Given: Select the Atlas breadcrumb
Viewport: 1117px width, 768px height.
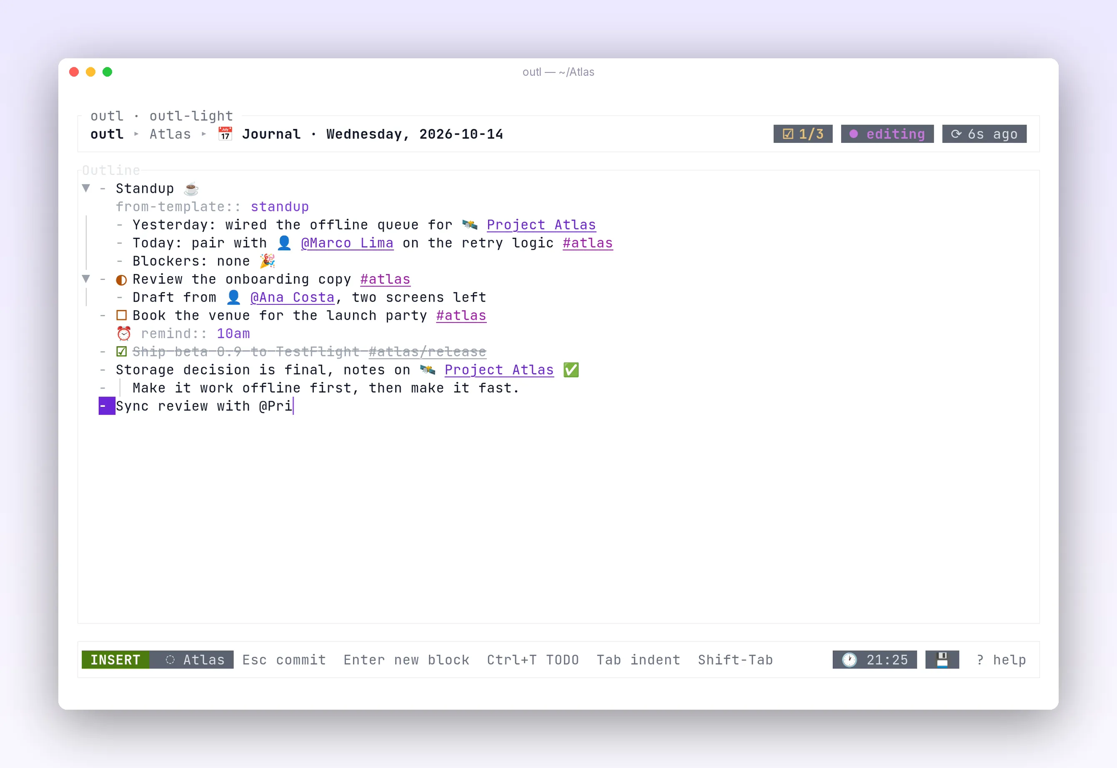Looking at the screenshot, I should coord(170,134).
